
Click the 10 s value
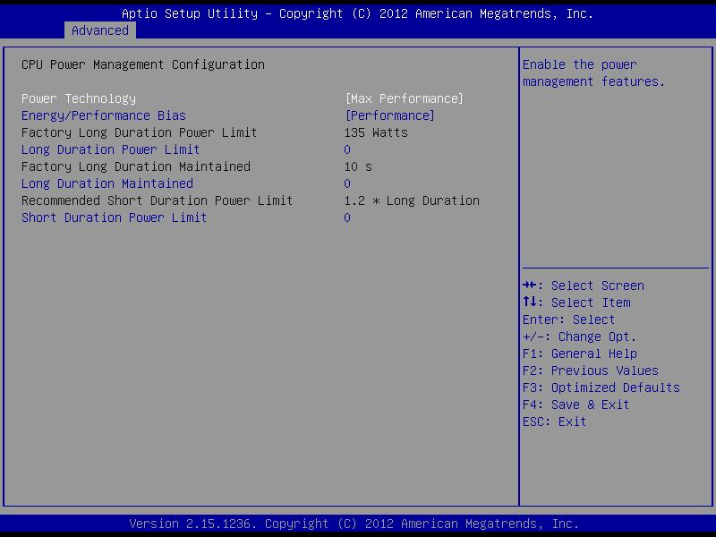358,166
